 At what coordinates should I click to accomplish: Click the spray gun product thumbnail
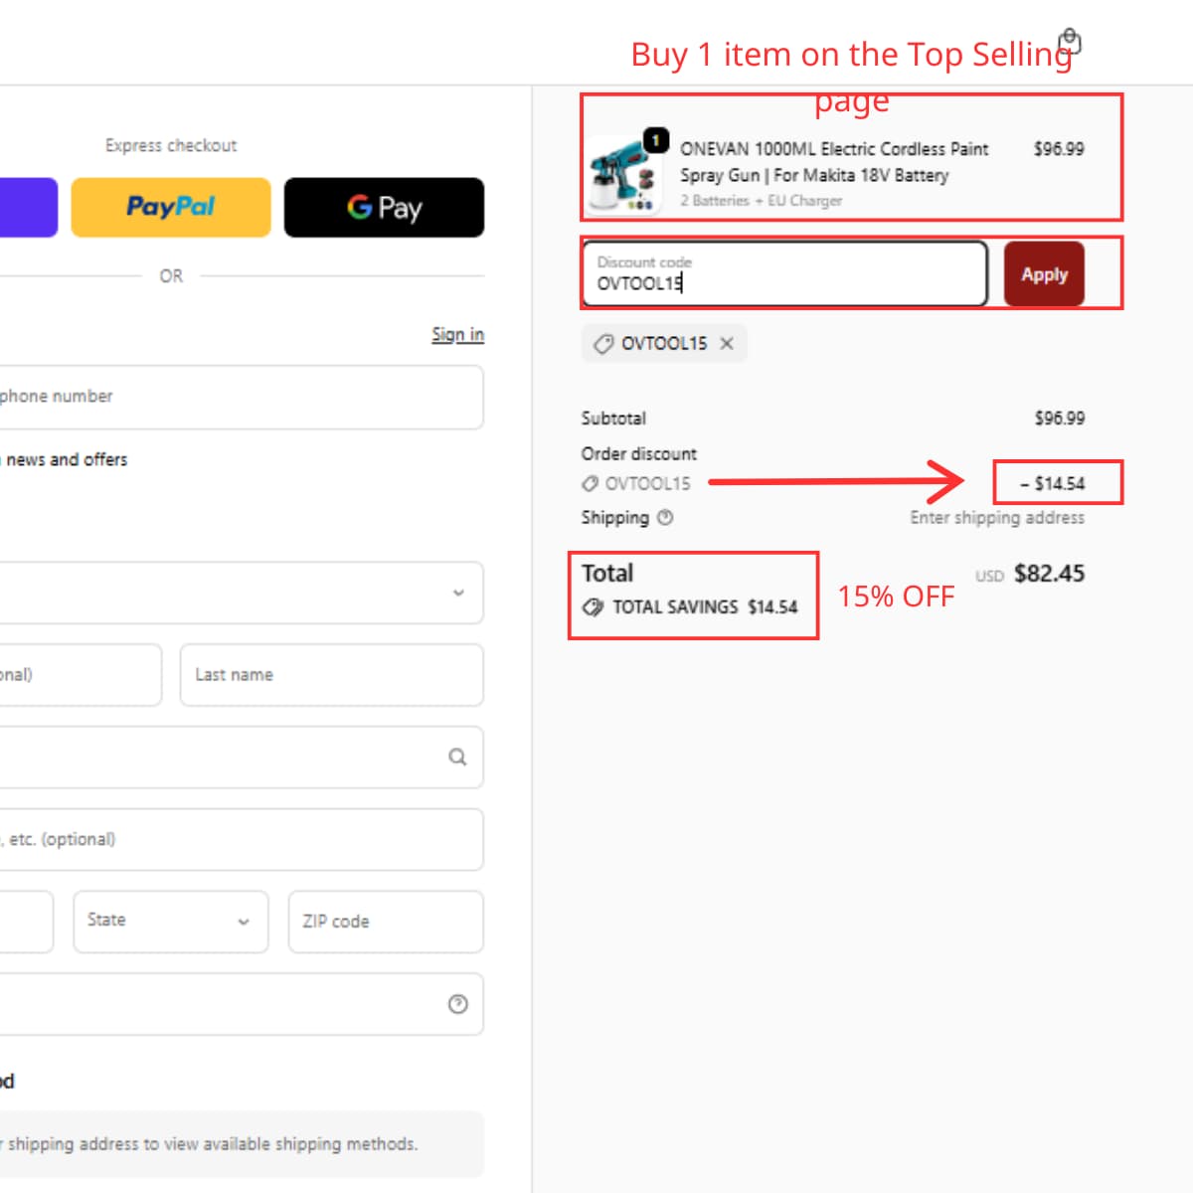623,176
